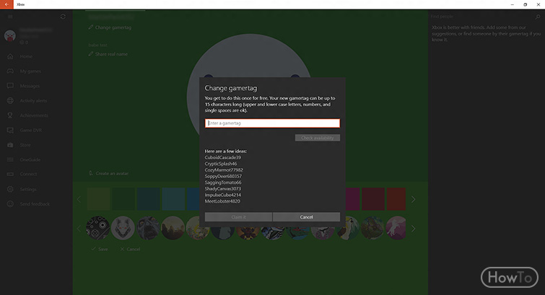Image resolution: width=545 pixels, height=295 pixels.
Task: Click the Enter a gamertag input field
Action: pyautogui.click(x=272, y=123)
